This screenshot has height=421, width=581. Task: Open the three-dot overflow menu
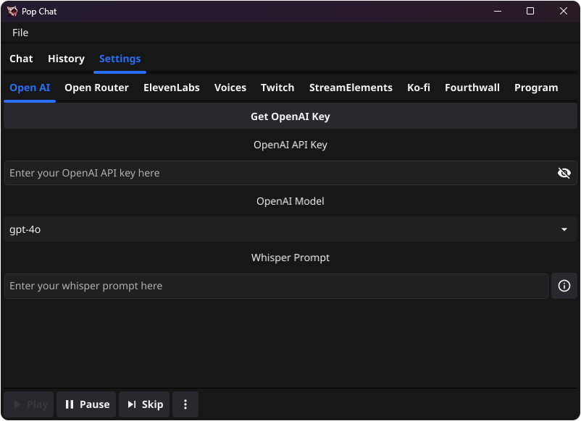pyautogui.click(x=185, y=404)
